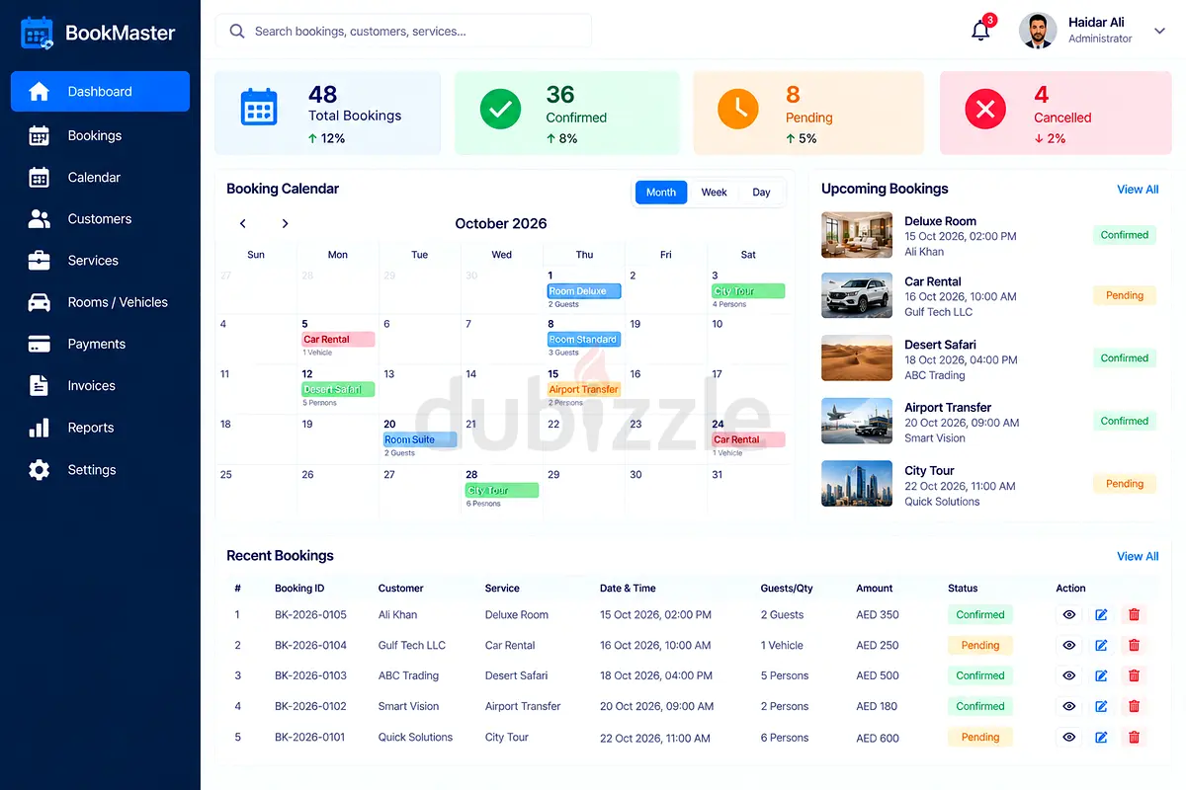Show booking BK-2026-0101 details
Image resolution: width=1186 pixels, height=790 pixels.
[x=1068, y=737]
